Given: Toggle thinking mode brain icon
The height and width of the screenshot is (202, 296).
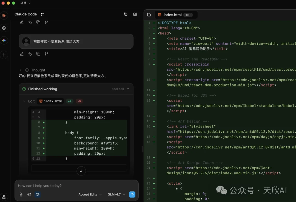Looking at the screenshot, I should pyautogui.click(x=38, y=194).
